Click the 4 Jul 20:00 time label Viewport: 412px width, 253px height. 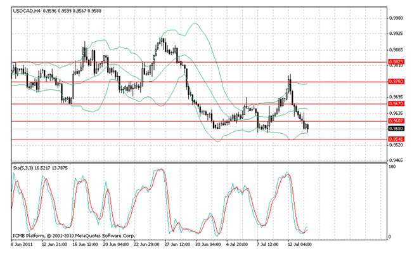237,245
